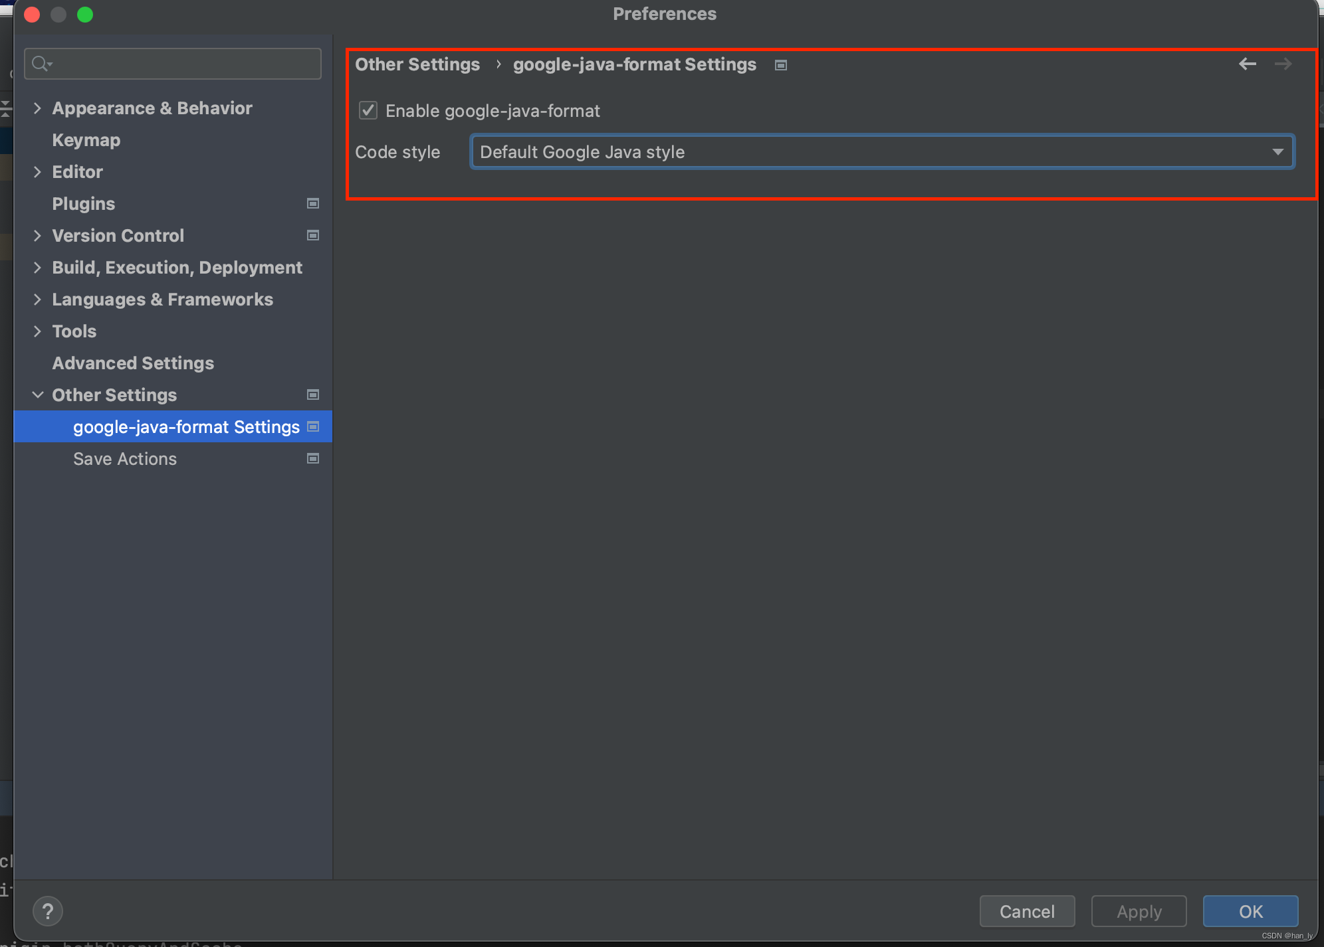
Task: Click in the settings search field
Action: pos(186,64)
